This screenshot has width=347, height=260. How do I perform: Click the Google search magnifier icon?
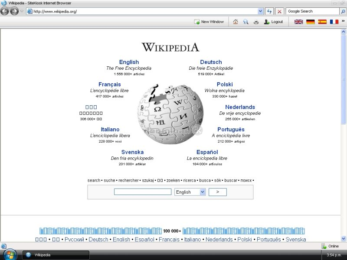pyautogui.click(x=343, y=11)
